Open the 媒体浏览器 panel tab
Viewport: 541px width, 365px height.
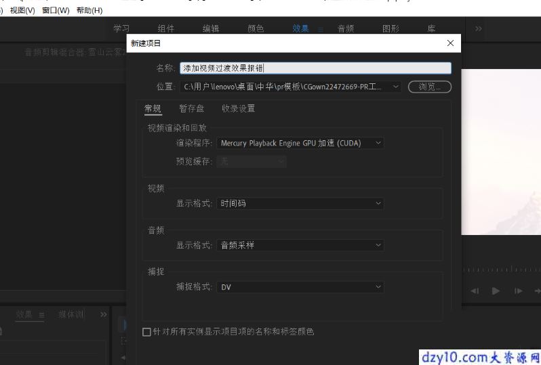71,314
